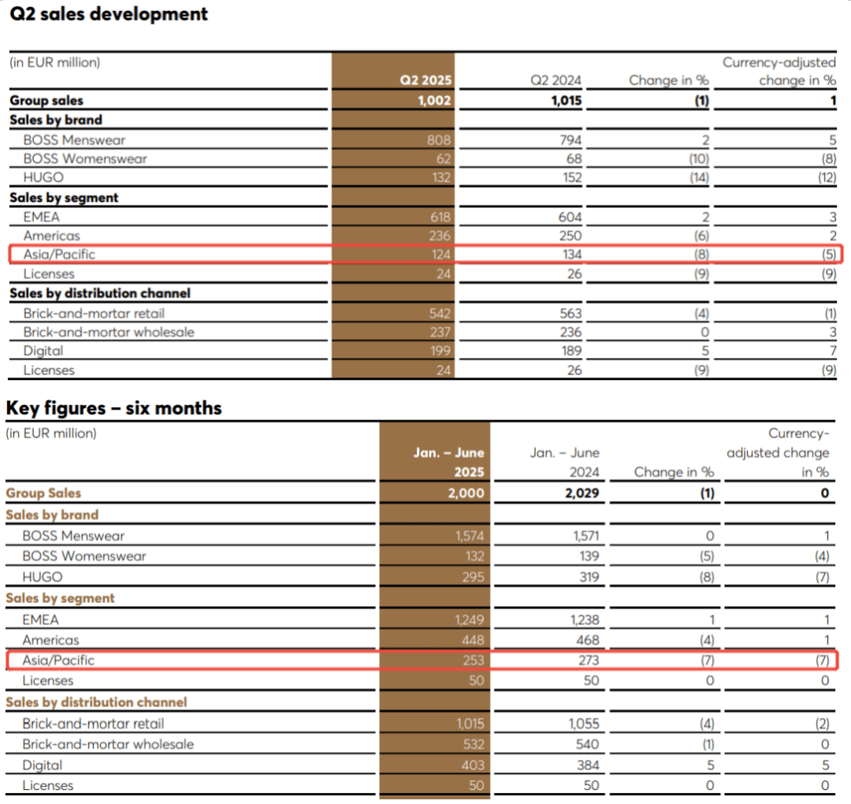Click "Americas" label in Q2 table
The image size is (851, 804).
click(x=51, y=236)
